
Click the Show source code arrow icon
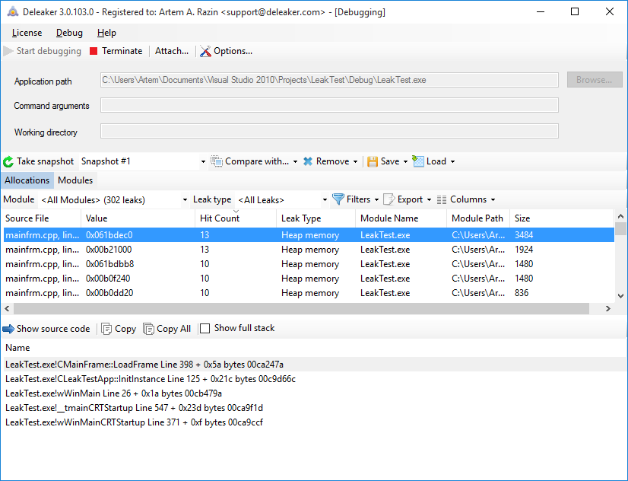coord(8,329)
